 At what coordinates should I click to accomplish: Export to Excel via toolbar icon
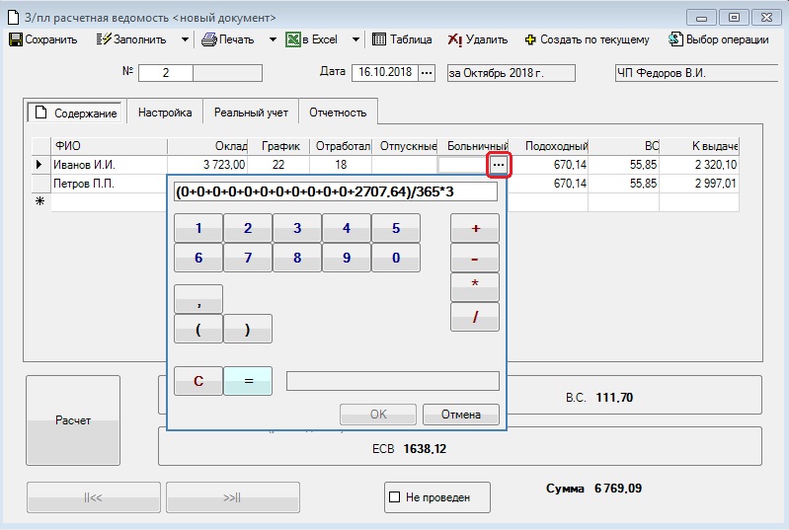(x=293, y=39)
